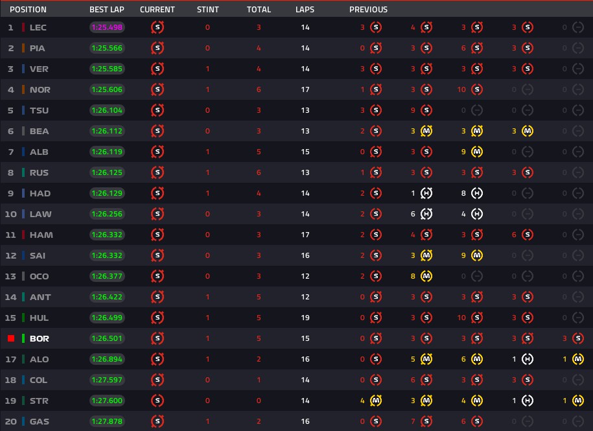This screenshot has width=593, height=431.
Task: Click PIA's soft tyre with 6 laps
Action: [477, 48]
